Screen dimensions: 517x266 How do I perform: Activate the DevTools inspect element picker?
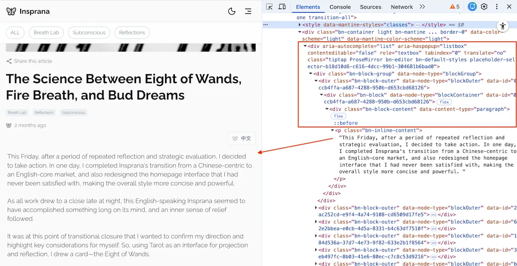[269, 6]
